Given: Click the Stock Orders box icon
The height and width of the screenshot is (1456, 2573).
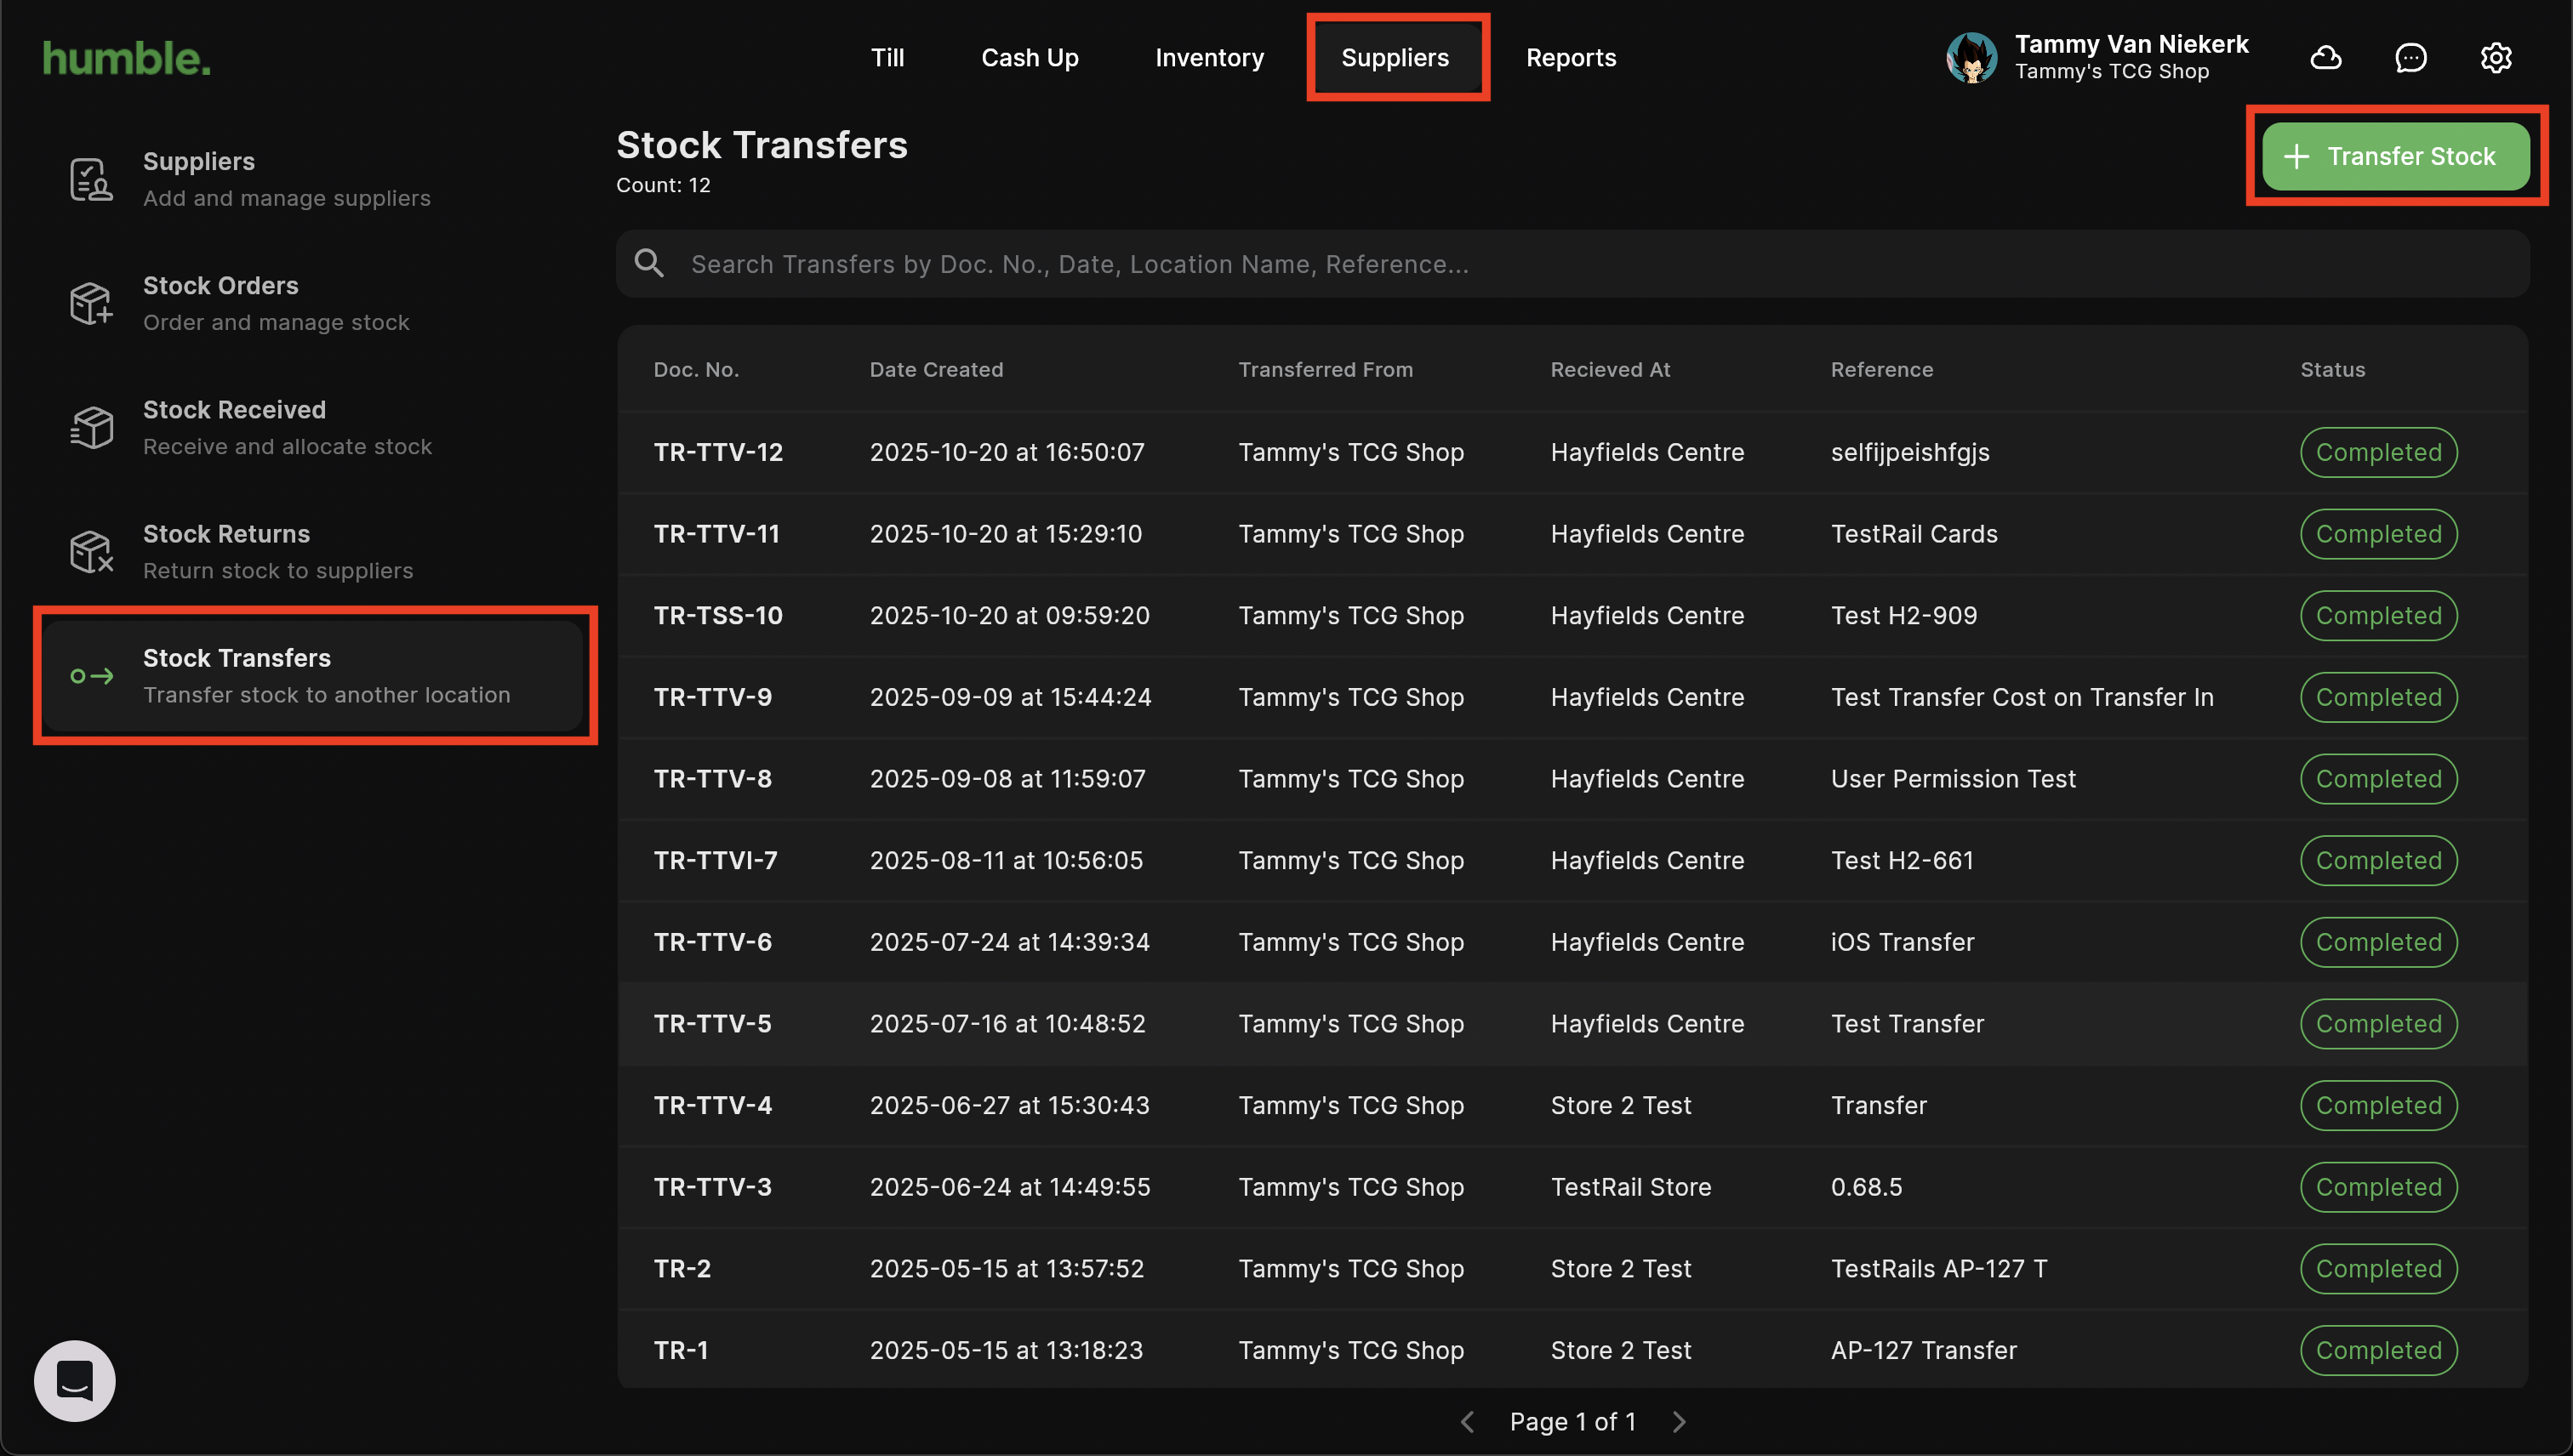Looking at the screenshot, I should (x=90, y=303).
